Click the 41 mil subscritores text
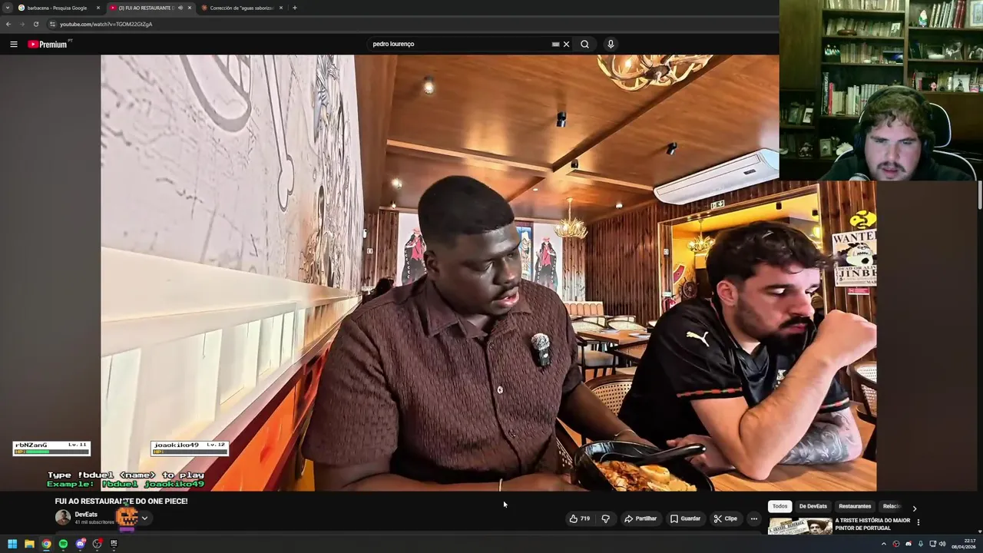 coord(94,522)
